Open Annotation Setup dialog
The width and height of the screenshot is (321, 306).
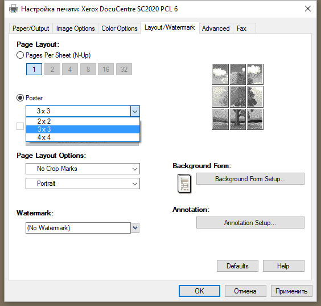(x=250, y=223)
